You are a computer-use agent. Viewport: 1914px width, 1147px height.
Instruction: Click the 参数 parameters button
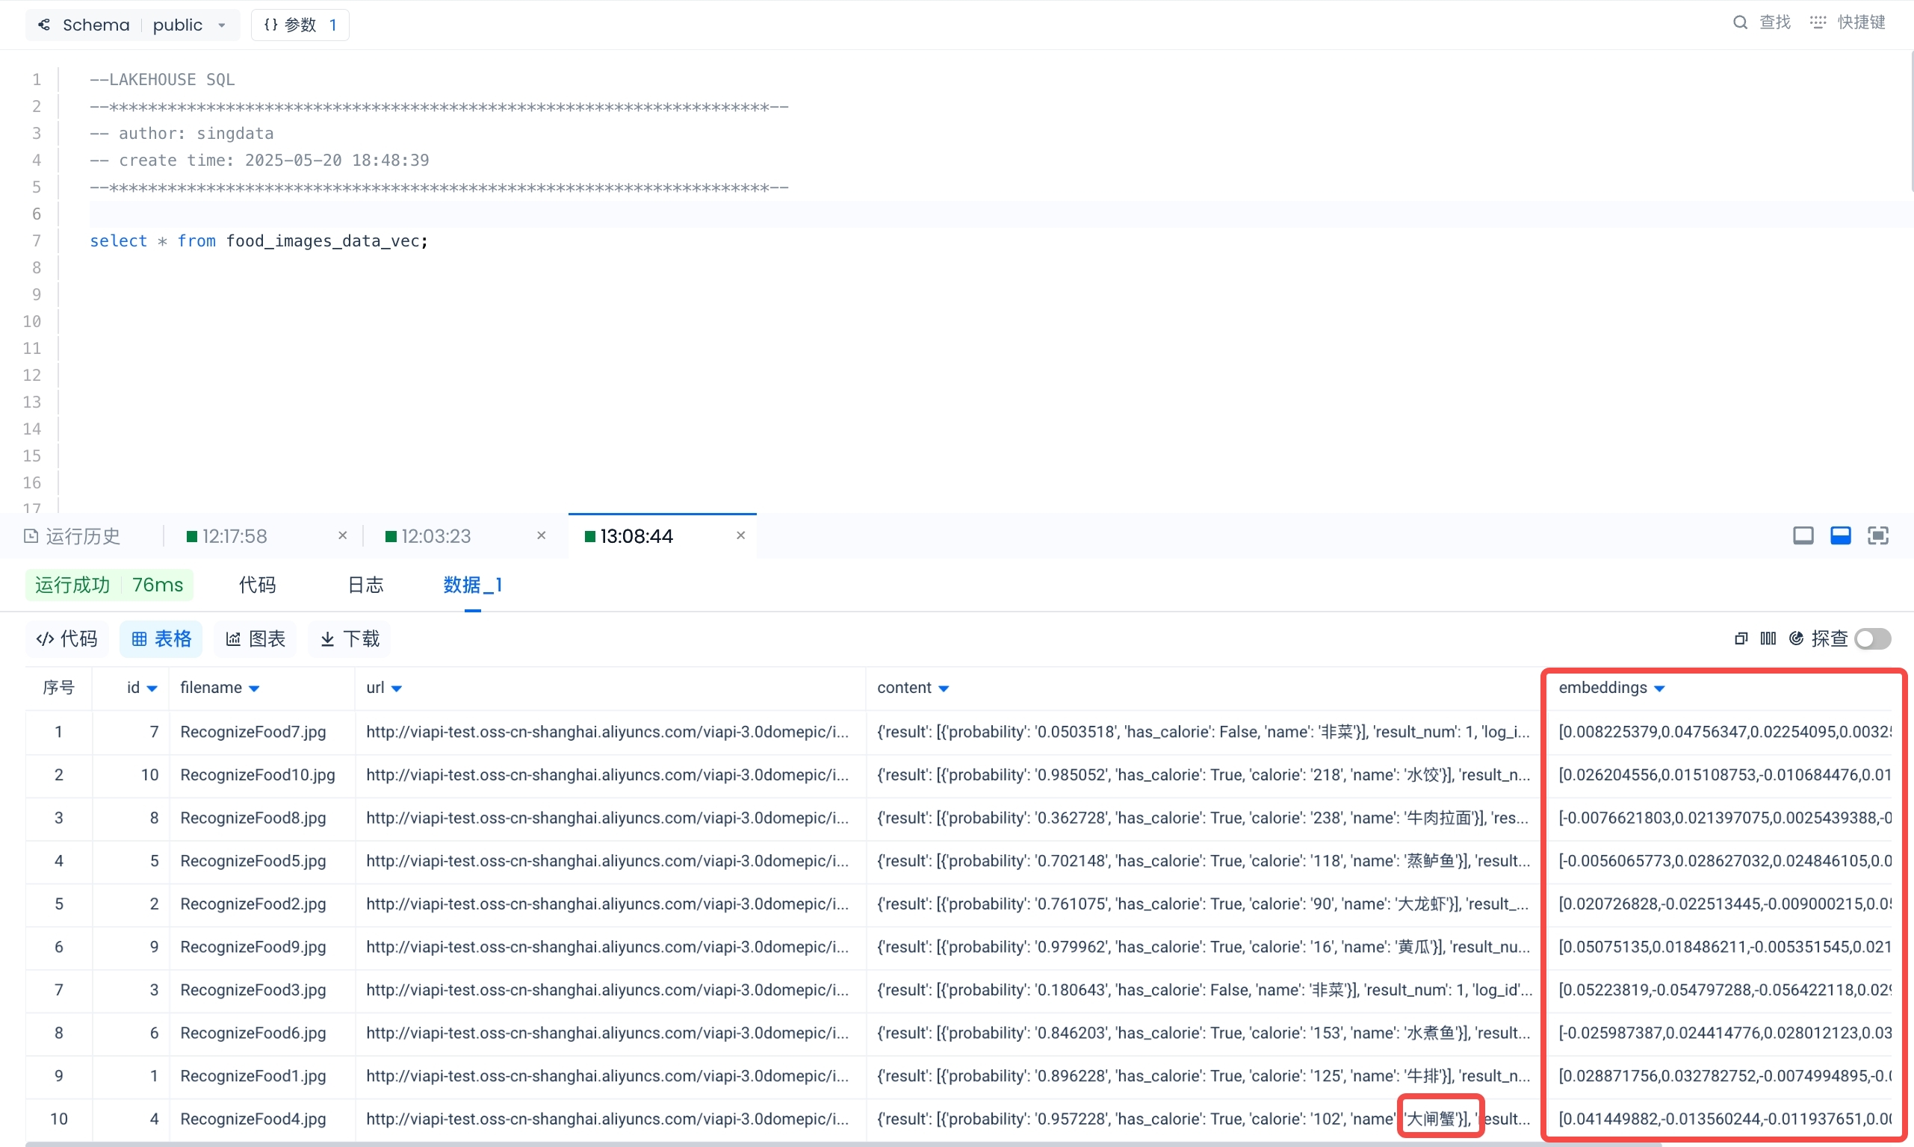point(300,25)
